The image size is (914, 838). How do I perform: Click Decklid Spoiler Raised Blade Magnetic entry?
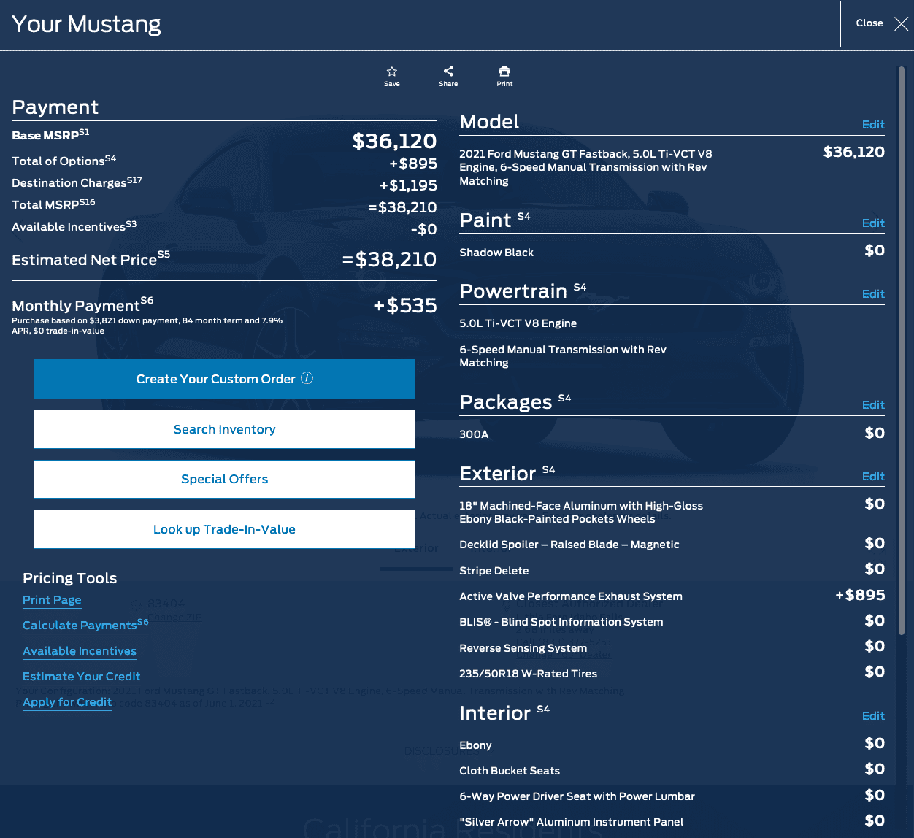[x=569, y=545]
